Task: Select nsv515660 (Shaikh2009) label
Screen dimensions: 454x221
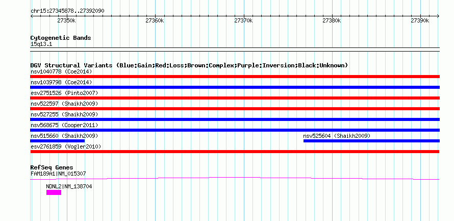Action: (x=64, y=136)
